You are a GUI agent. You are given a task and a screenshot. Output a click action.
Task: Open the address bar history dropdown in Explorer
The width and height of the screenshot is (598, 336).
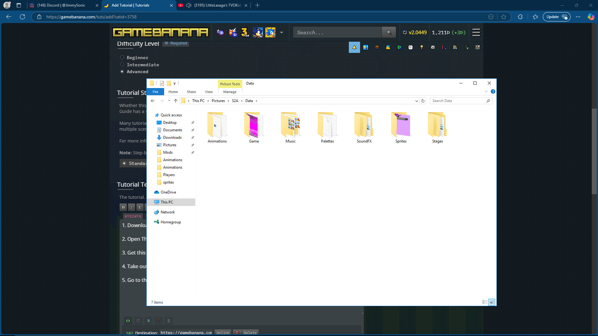pyautogui.click(x=416, y=101)
